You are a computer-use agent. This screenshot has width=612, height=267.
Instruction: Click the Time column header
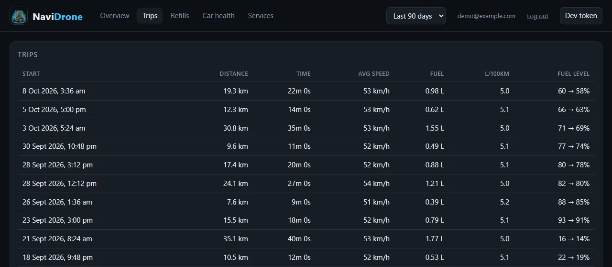pos(304,74)
